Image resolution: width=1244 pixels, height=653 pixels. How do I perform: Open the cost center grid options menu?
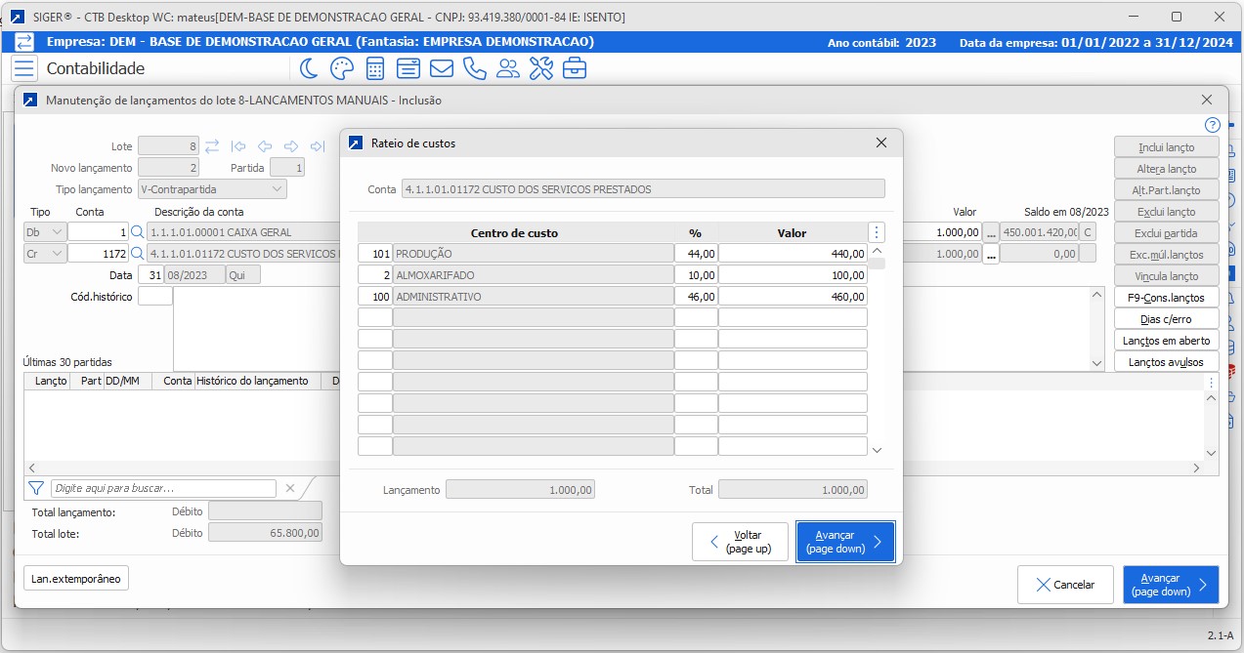click(x=877, y=232)
